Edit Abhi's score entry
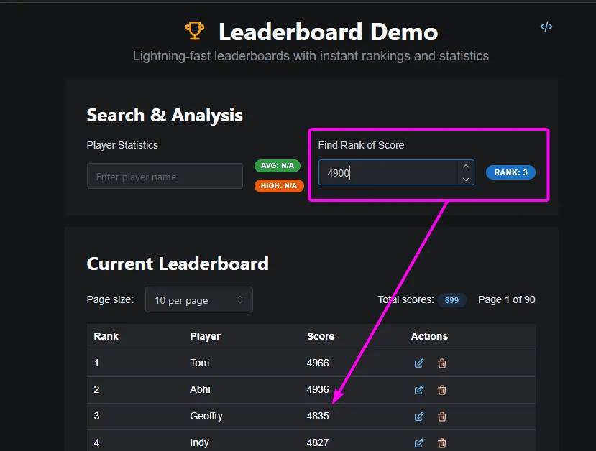Viewport: 596px width, 451px height. [x=419, y=390]
